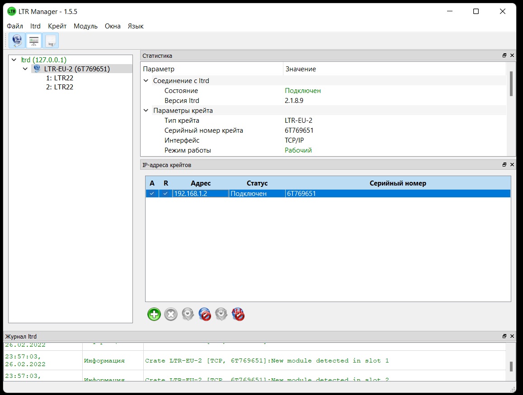Screen dimensions: 523x395
Task: Click the Интерфейс parameter row
Action: (182, 140)
